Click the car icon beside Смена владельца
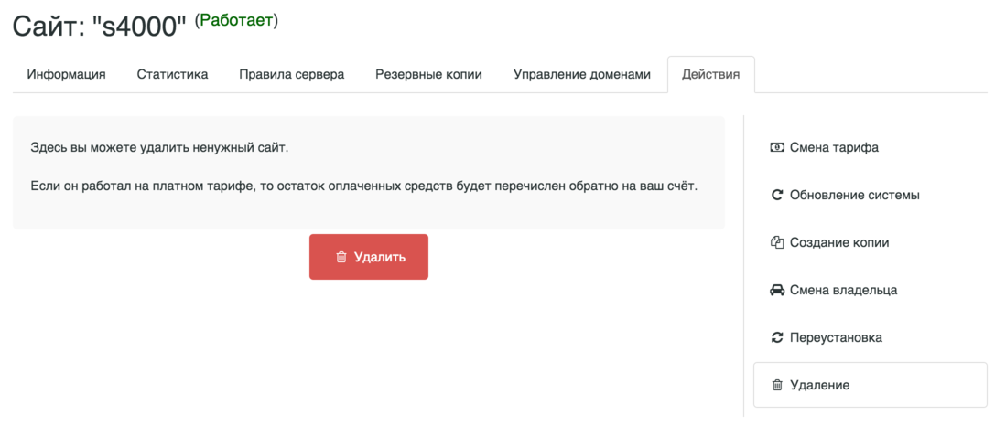 [777, 291]
